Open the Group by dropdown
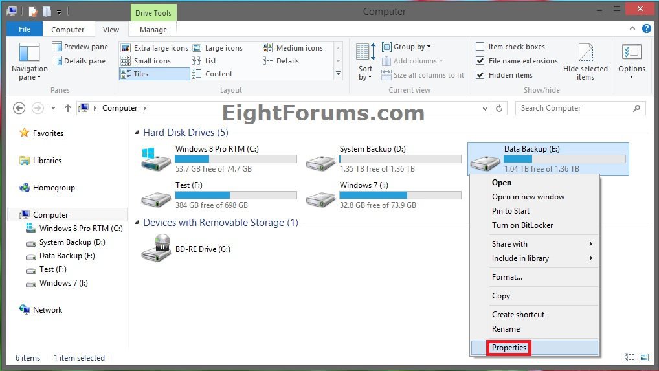This screenshot has height=371, width=659. pos(407,47)
